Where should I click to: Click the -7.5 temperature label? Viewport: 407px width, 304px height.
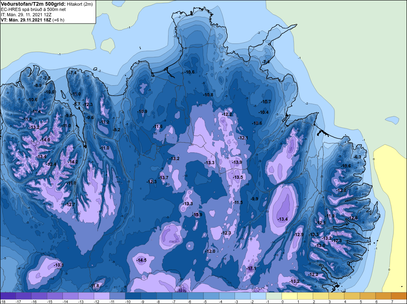[47, 78]
